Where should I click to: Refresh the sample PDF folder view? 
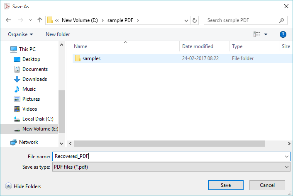pyautogui.click(x=195, y=20)
